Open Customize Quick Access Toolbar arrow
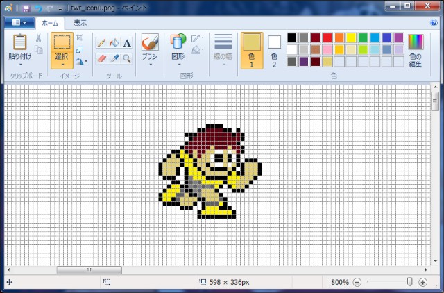The width and height of the screenshot is (444, 293). tap(60, 9)
